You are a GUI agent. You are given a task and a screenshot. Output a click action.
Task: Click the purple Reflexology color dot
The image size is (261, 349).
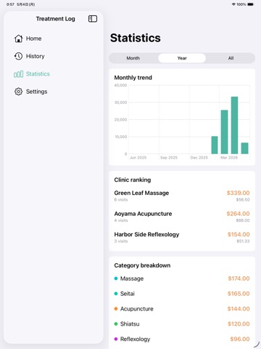click(116, 339)
